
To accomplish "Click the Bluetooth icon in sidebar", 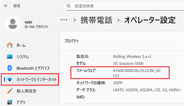I will [x=9, y=68].
